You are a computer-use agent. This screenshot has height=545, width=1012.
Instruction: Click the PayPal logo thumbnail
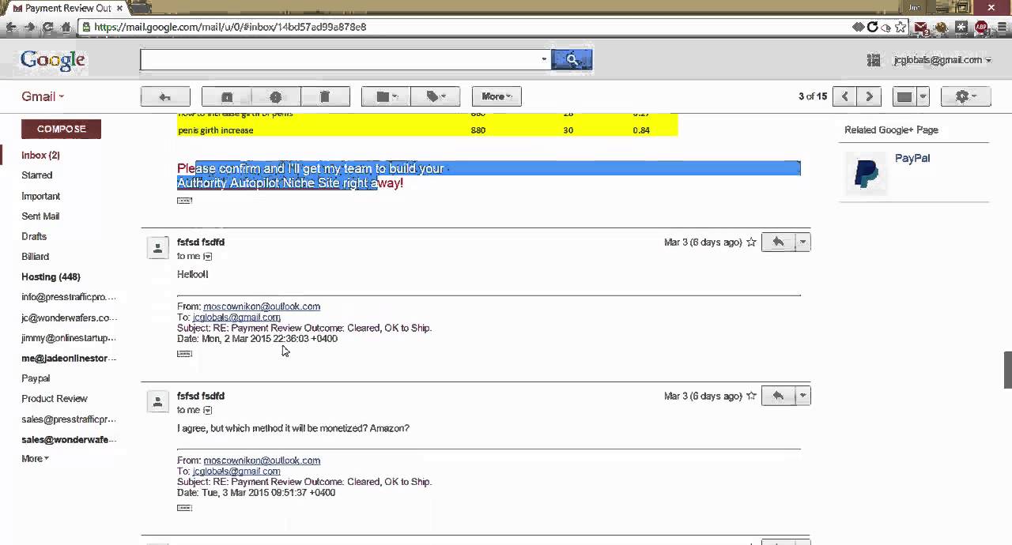[867, 173]
